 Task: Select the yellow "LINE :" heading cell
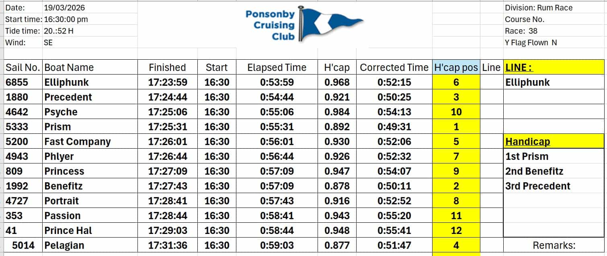tap(554, 68)
